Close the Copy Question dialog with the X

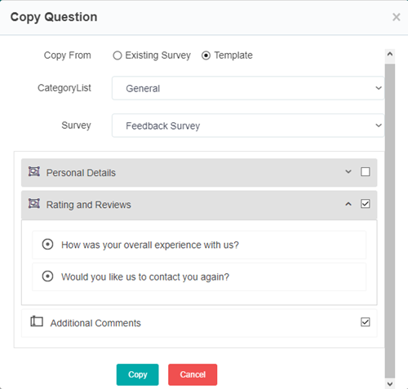pos(397,17)
